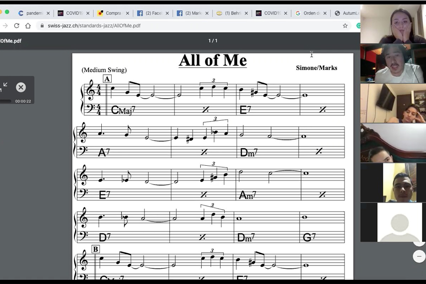Click the padlock site info icon
This screenshot has width=426, height=284.
(42, 26)
